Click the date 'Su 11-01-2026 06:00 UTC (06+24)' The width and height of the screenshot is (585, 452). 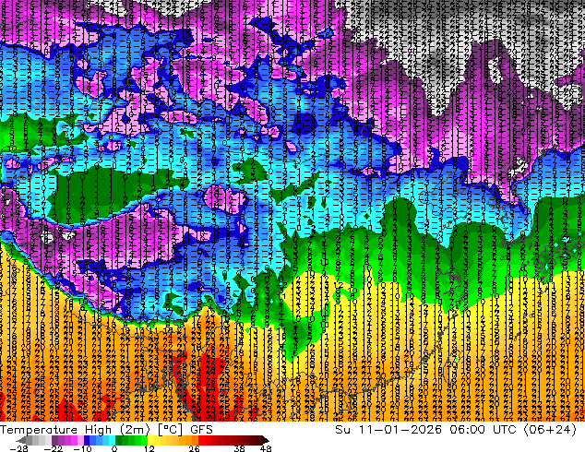point(456,430)
